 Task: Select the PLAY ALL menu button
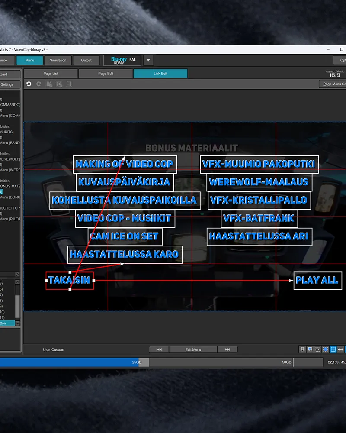[x=317, y=281]
